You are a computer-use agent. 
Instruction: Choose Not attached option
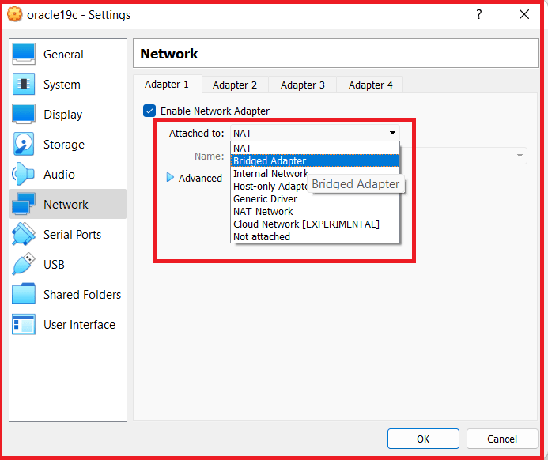coord(315,236)
